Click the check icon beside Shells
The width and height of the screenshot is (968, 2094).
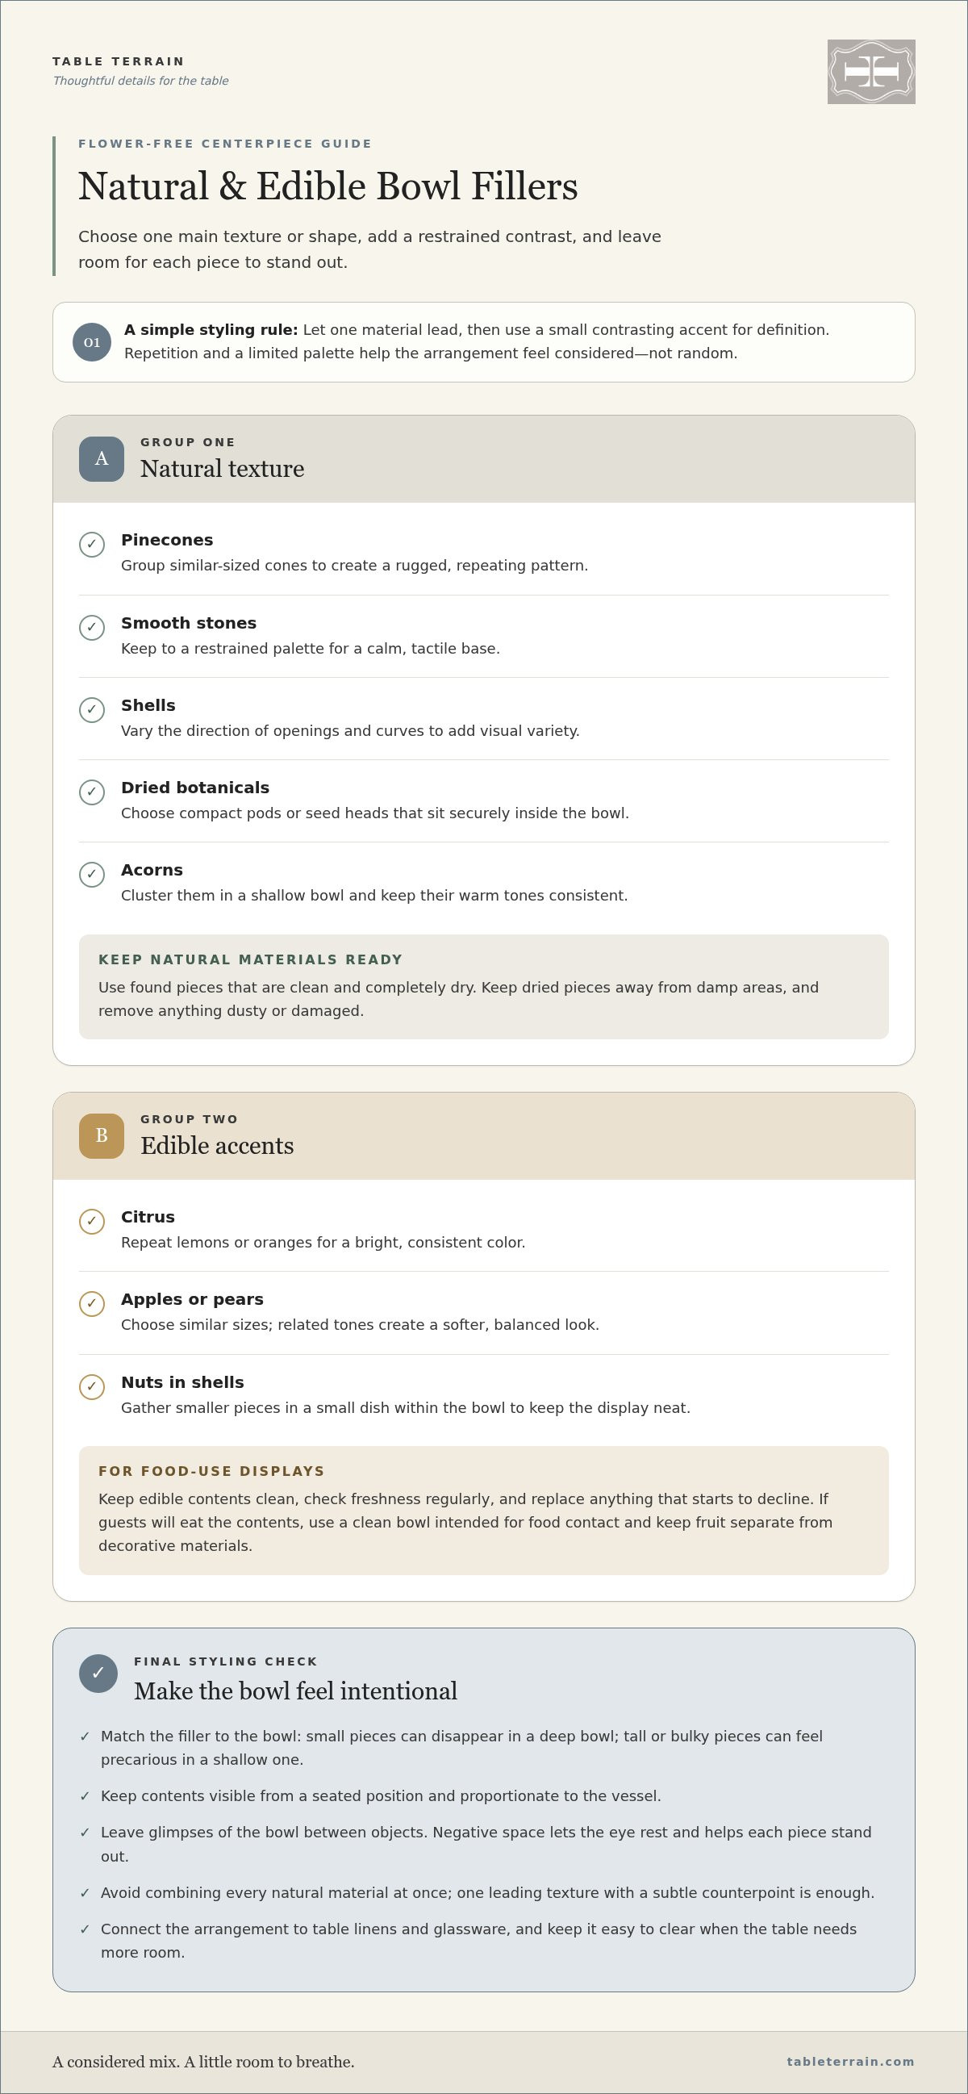pyautogui.click(x=92, y=709)
